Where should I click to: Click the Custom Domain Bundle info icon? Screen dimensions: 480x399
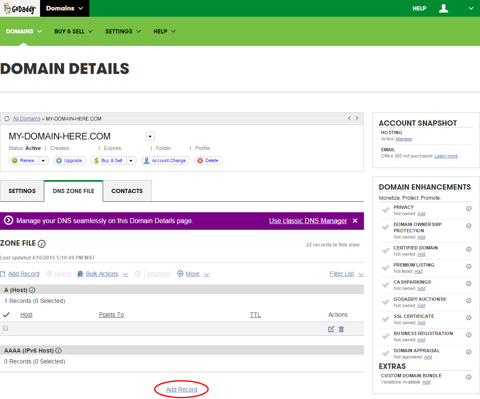coord(469,377)
